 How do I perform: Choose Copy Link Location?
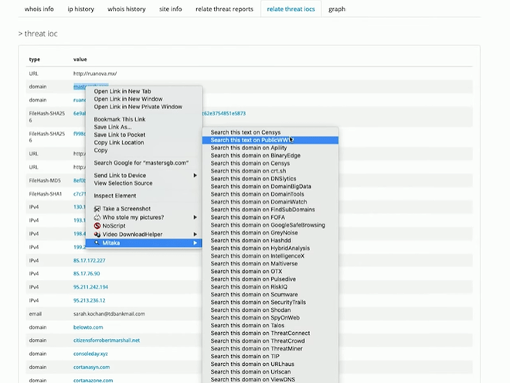tap(119, 142)
